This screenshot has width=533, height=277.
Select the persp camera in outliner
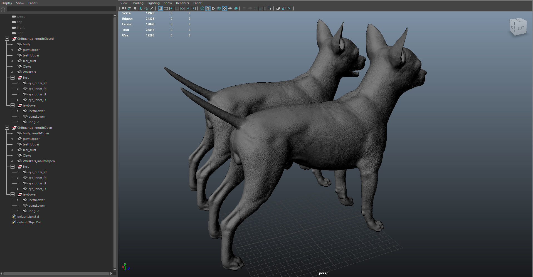(21, 16)
